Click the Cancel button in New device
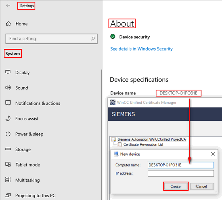Image resolution: width=222 pixels, height=200 pixels. coord(202,186)
